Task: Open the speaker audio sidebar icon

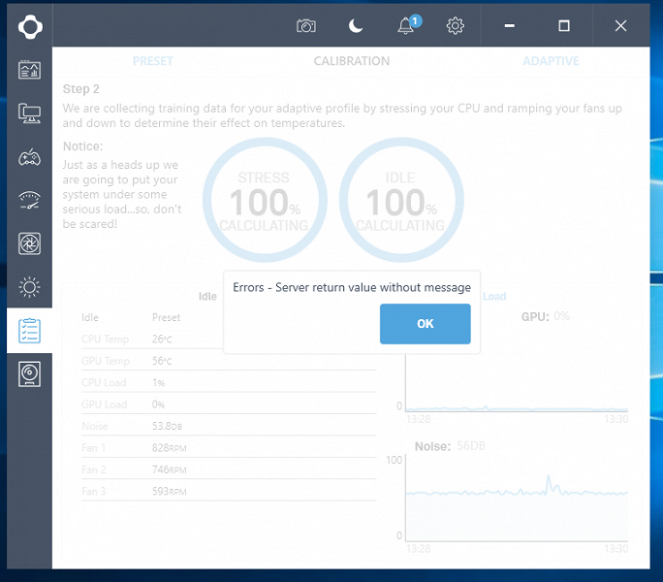Action: 30,374
